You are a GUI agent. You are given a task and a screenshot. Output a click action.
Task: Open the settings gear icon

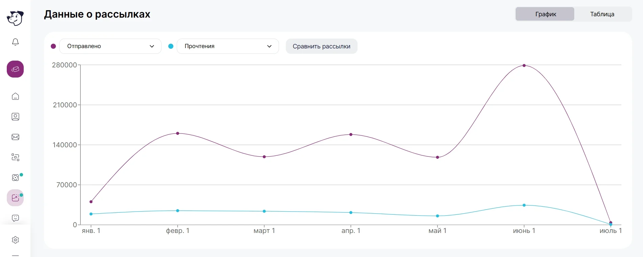coord(15,240)
